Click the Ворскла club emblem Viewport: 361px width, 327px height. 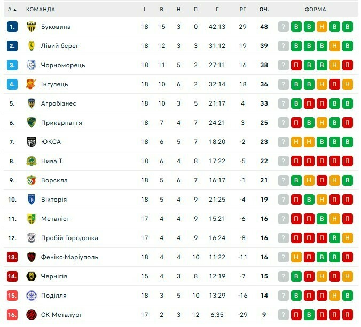(31, 180)
